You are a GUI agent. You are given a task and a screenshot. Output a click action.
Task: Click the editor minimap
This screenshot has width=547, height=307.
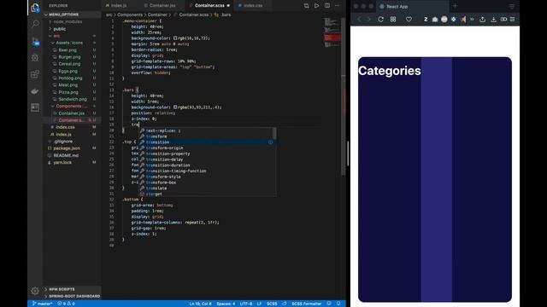coord(332,32)
